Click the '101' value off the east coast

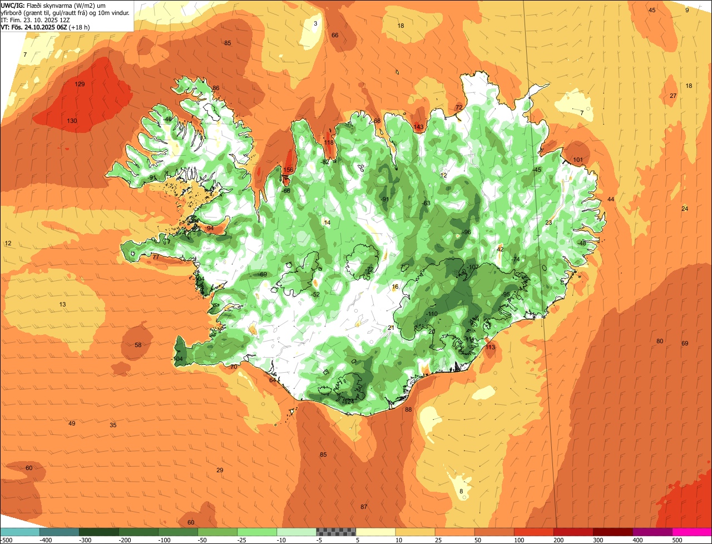point(578,160)
